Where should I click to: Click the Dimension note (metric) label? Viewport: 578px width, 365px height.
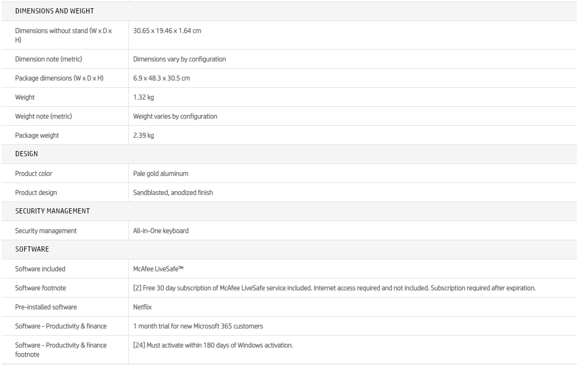48,59
